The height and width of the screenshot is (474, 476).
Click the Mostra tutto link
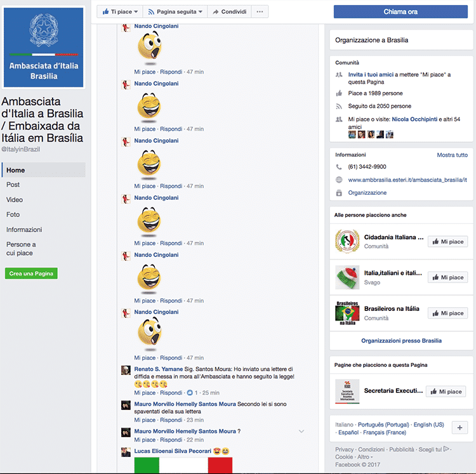click(452, 155)
